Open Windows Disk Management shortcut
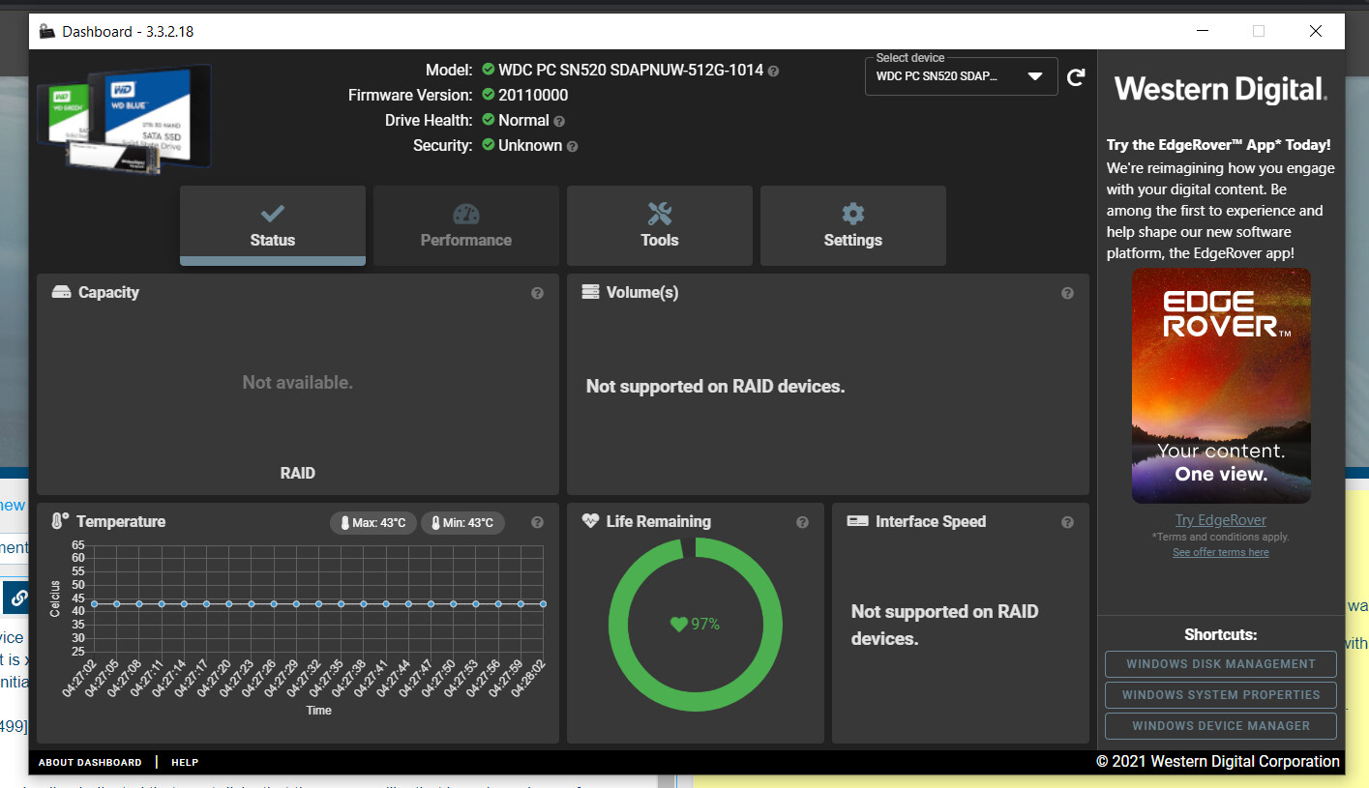 [1221, 664]
